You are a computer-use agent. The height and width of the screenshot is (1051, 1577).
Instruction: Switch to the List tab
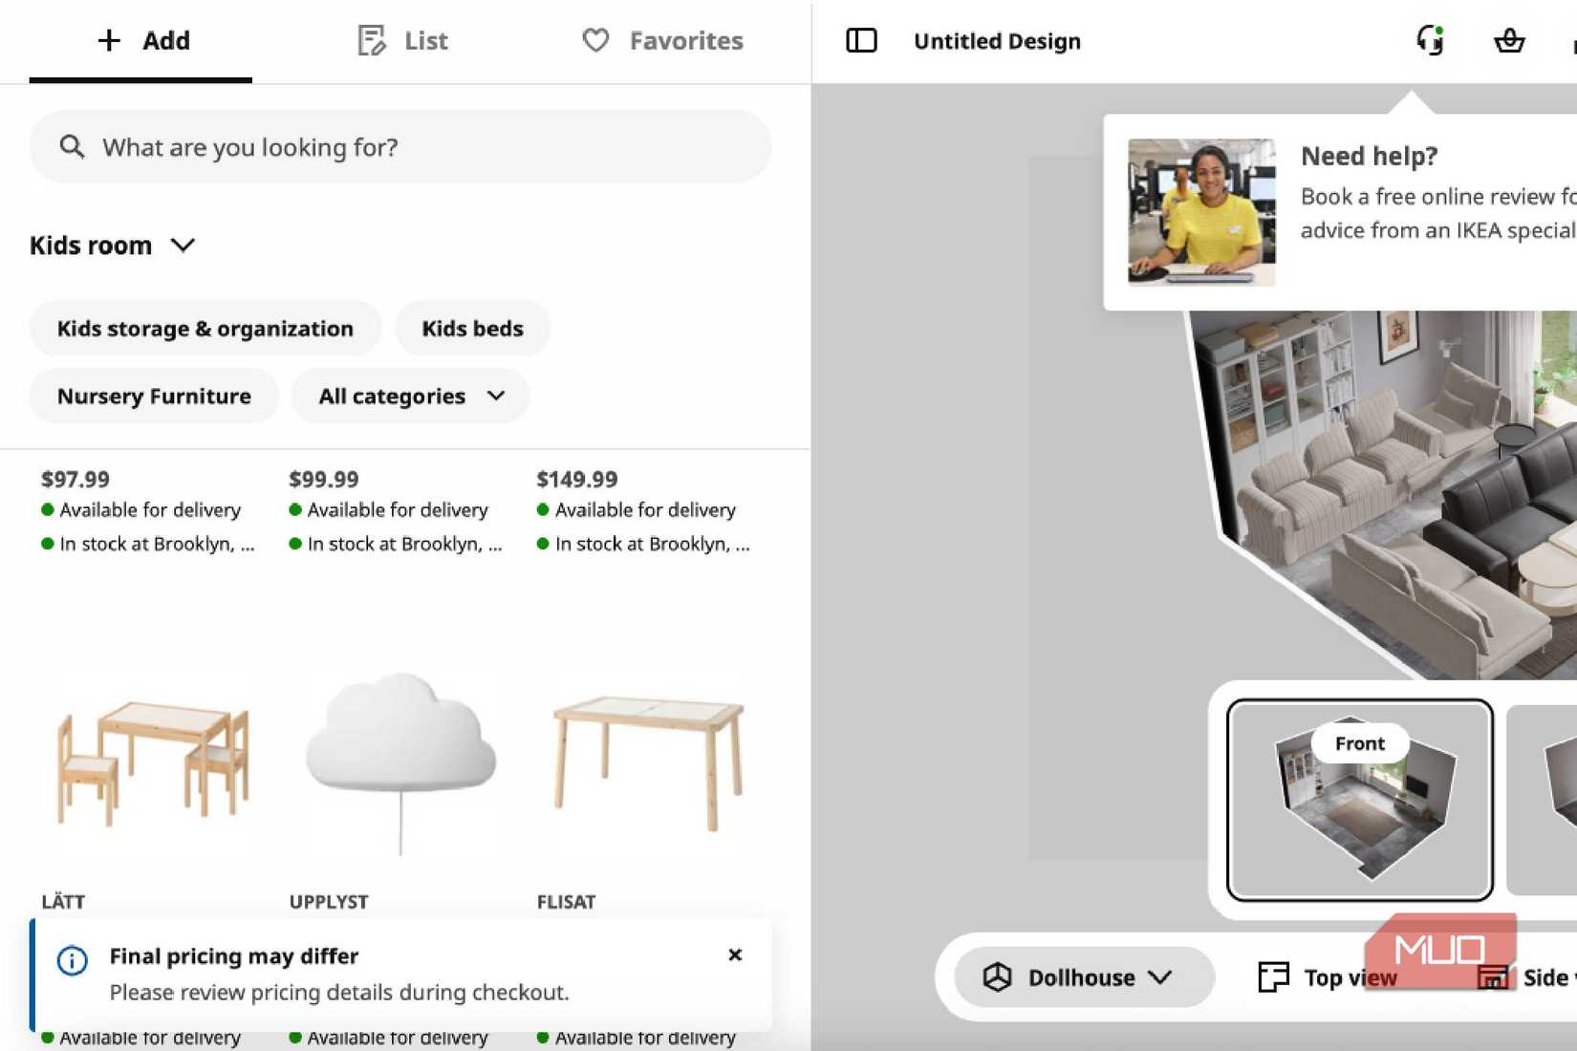click(402, 41)
